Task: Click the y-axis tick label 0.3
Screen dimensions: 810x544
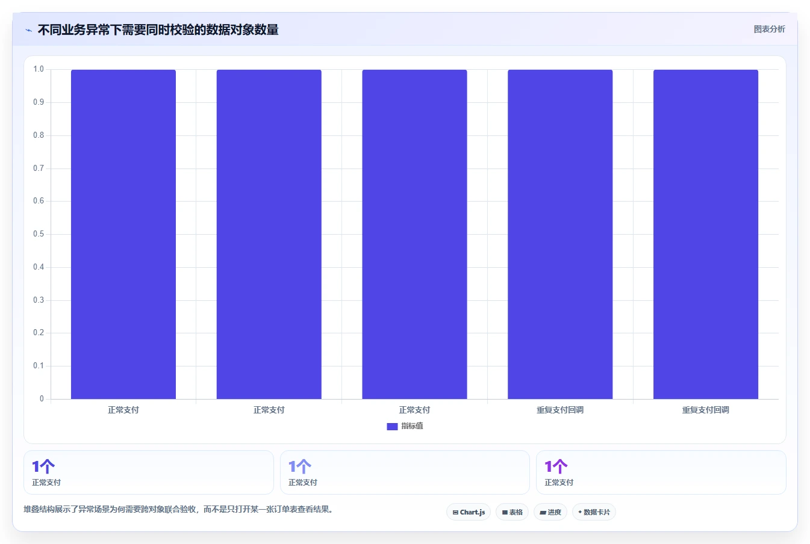Action: pos(39,300)
